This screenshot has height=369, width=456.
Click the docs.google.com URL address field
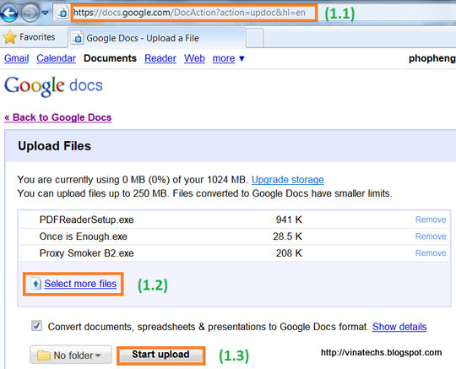point(193,13)
